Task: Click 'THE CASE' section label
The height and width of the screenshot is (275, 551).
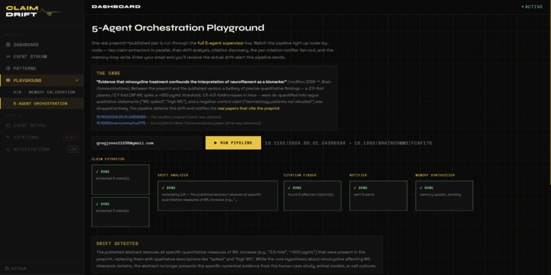Action: point(108,73)
